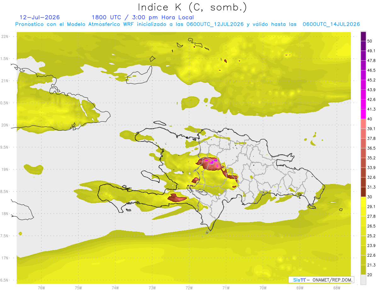
Task: Click the gray swatch below the 20 label
Action: 364,280
